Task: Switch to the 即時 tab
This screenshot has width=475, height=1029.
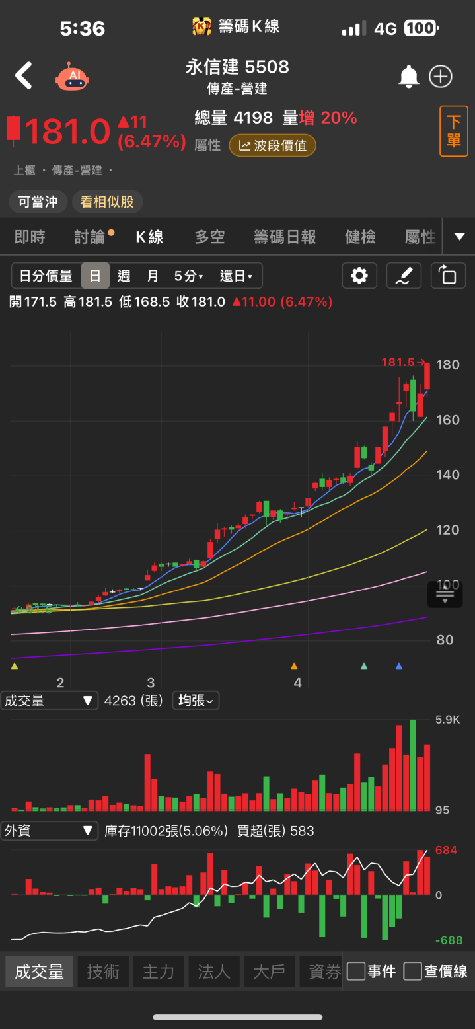Action: click(x=30, y=237)
